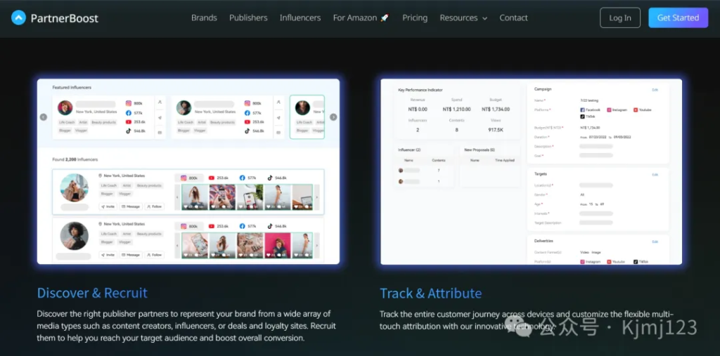Open the Contact page
This screenshot has height=356, width=720.
513,18
